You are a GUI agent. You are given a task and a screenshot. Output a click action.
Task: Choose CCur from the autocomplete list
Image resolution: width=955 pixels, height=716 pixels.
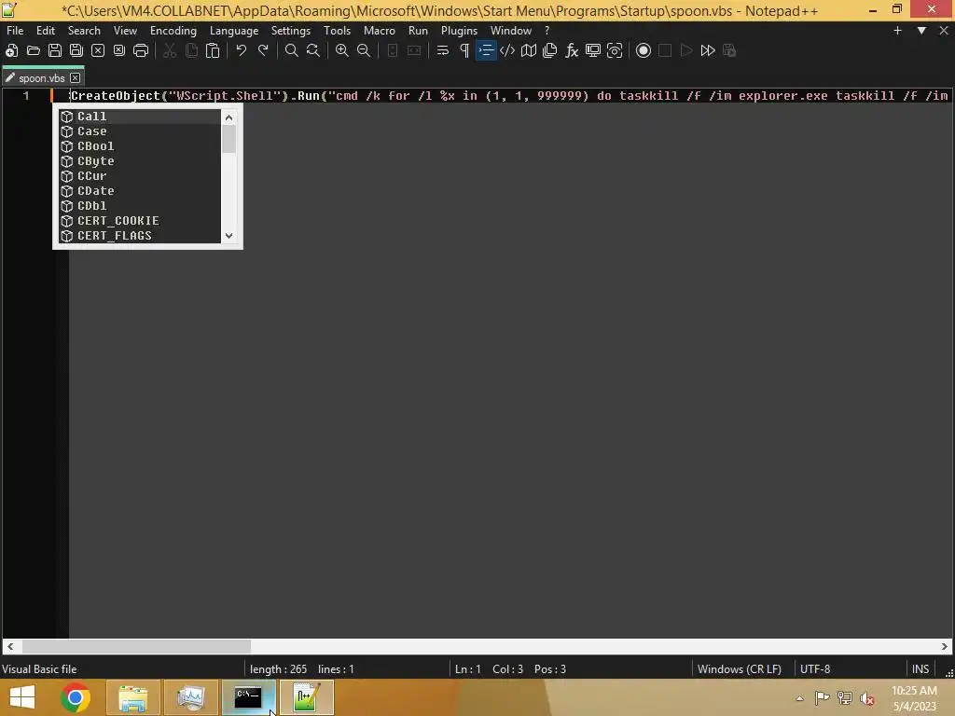tap(140, 176)
